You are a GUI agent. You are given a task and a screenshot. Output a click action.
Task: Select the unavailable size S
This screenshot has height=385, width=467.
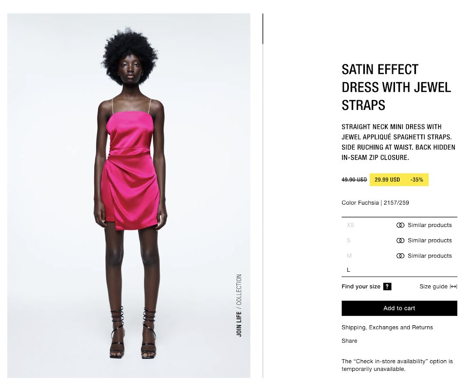tap(348, 241)
